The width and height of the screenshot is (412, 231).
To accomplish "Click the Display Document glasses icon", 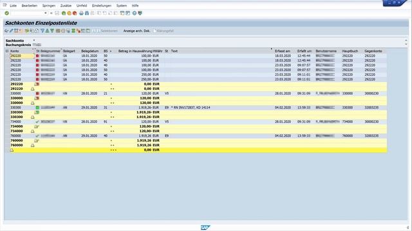I will 6,31.
